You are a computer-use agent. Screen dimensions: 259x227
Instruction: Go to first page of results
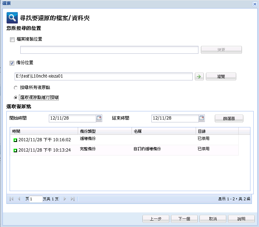coord(11,199)
